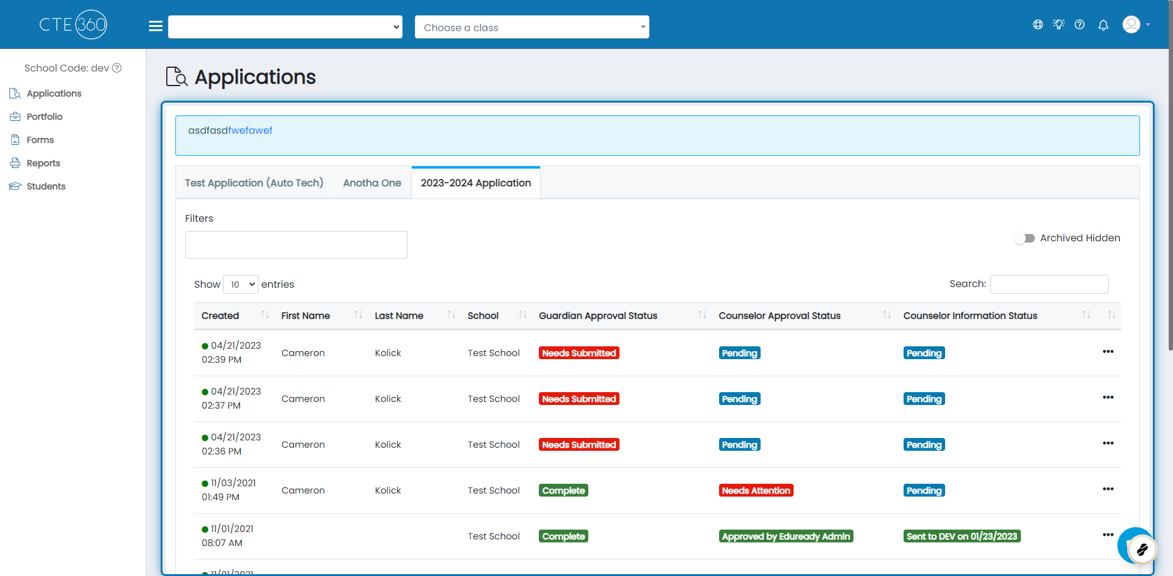Click the lightbulb ideas icon

click(1059, 24)
